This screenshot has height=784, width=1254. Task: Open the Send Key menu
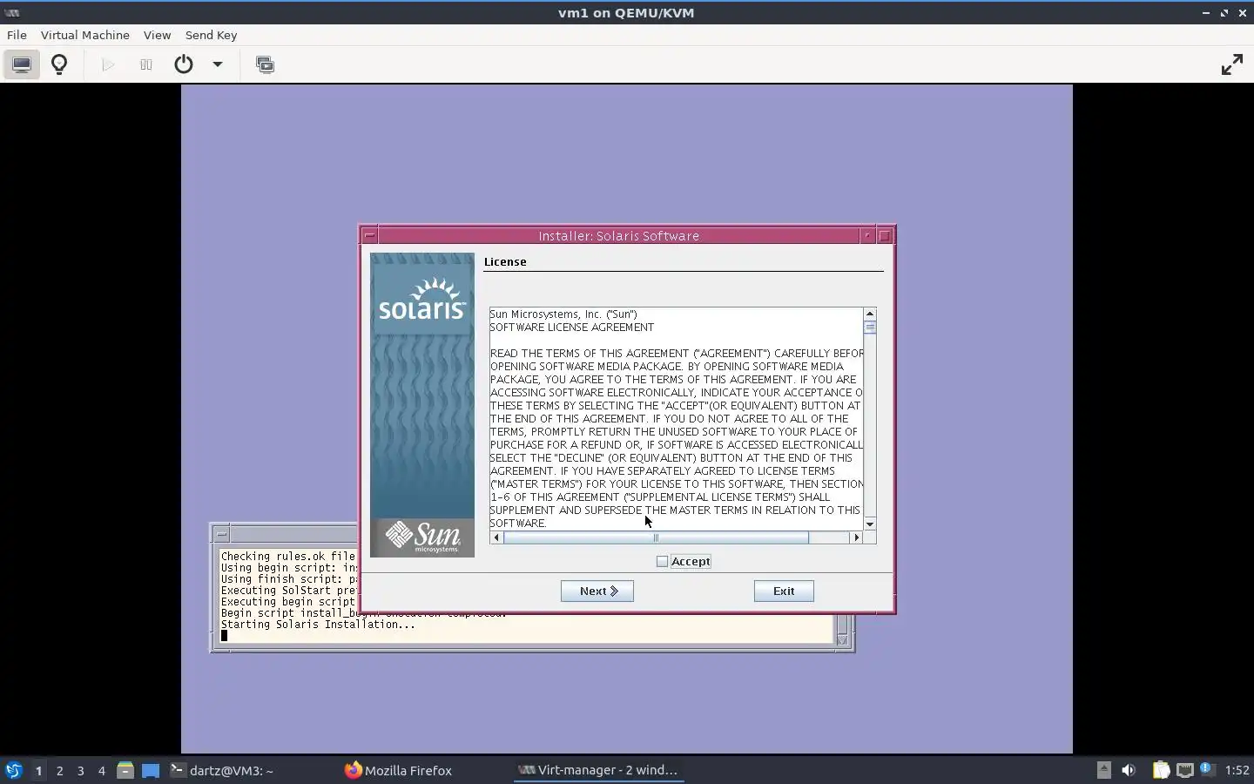point(211,35)
